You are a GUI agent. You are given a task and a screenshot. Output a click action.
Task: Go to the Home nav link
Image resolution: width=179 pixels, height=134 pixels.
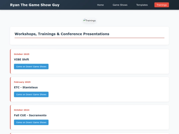point(100,5)
